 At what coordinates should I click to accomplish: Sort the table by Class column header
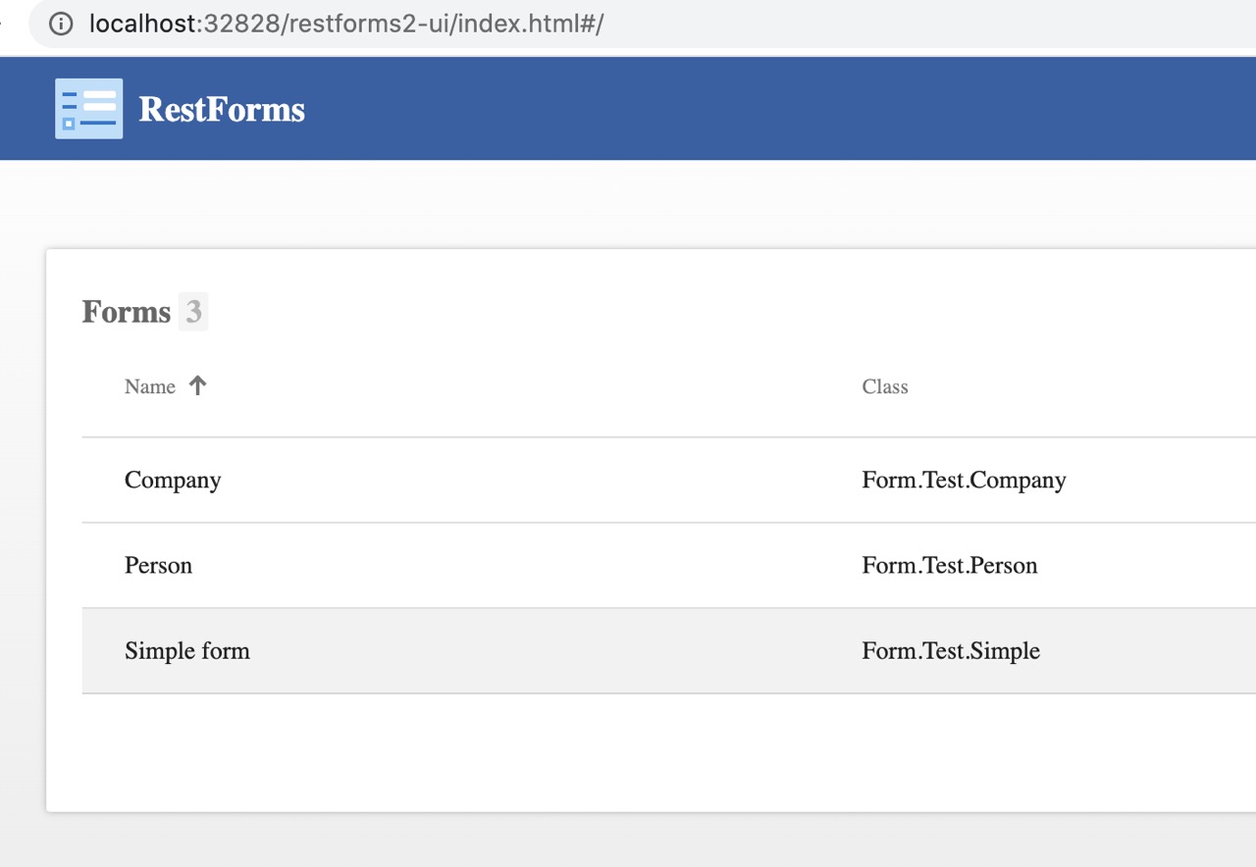click(x=885, y=386)
